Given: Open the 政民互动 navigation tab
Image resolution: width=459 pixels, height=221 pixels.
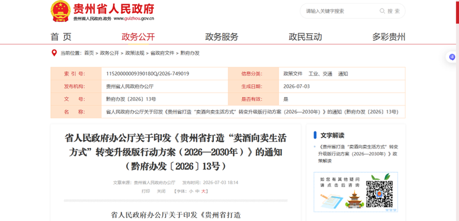Looking at the screenshot, I should coord(305,37).
